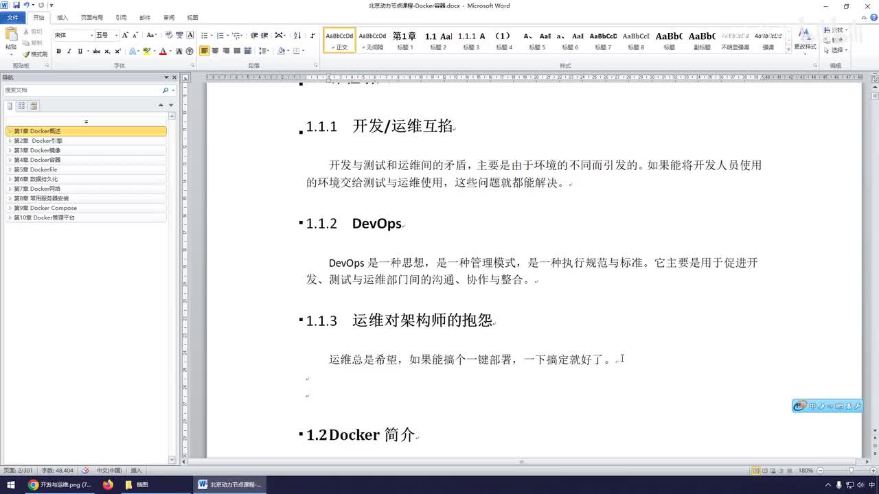Click the increase indent icon
Screen dimensions: 879x494
264,35
